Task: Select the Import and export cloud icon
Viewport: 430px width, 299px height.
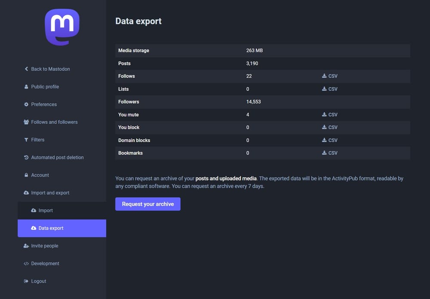Action: (x=26, y=192)
